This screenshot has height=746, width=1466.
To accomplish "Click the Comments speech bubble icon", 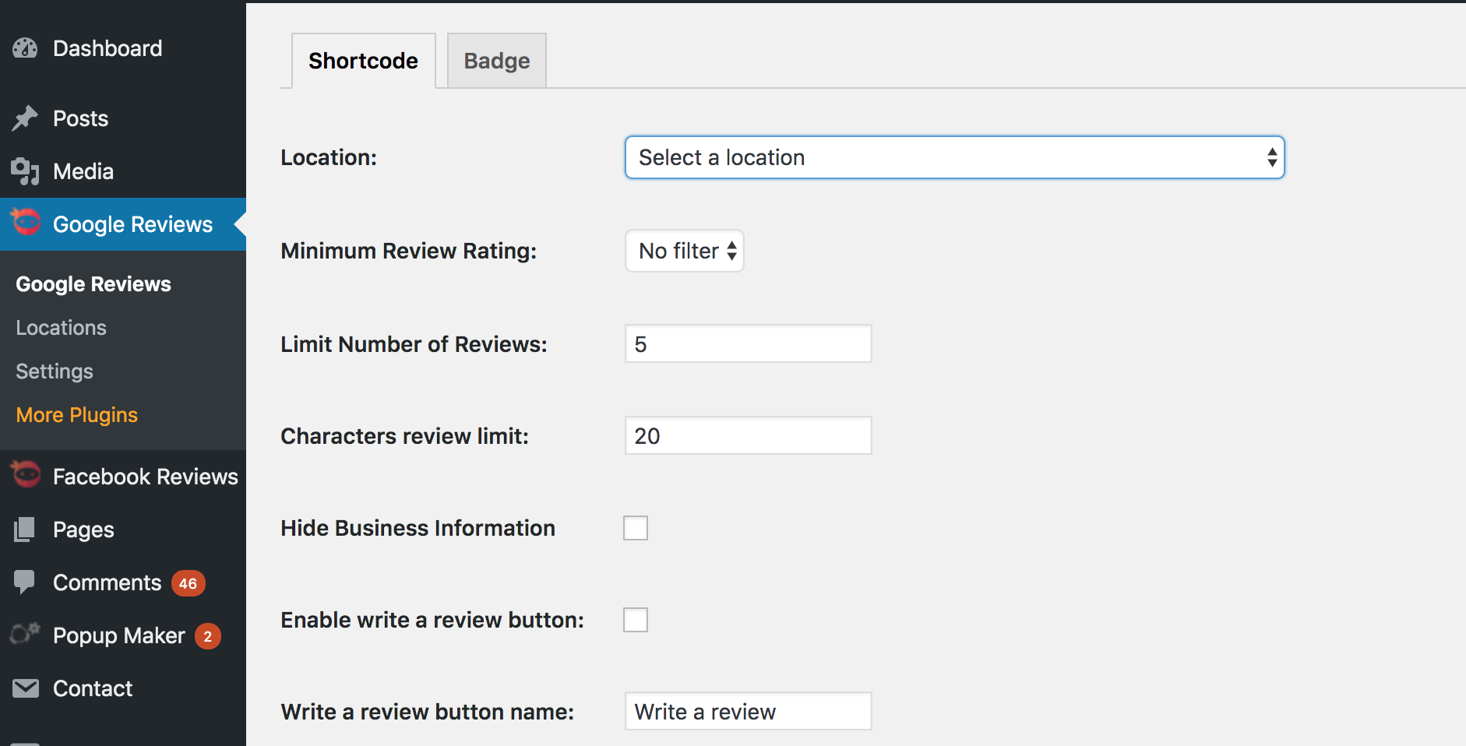I will pos(25,582).
